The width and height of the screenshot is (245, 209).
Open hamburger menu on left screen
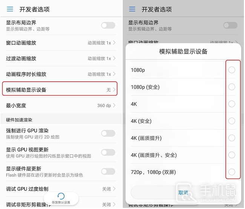tap(10, 9)
